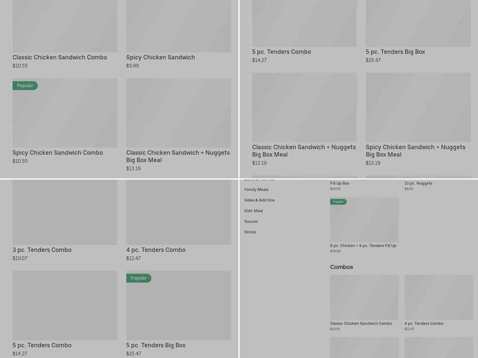Image resolution: width=478 pixels, height=358 pixels.
Task: Select the 10 pc. Nuggets item name
Action: tap(418, 184)
